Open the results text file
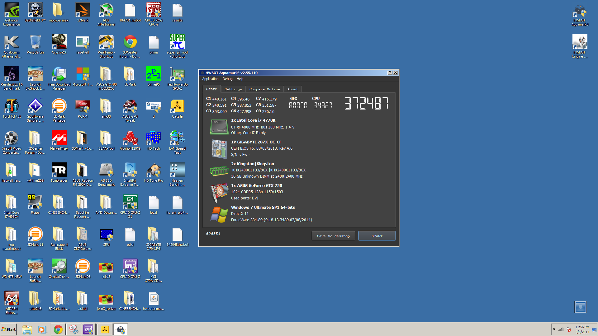Screen dimensions: 598x336 177,12
